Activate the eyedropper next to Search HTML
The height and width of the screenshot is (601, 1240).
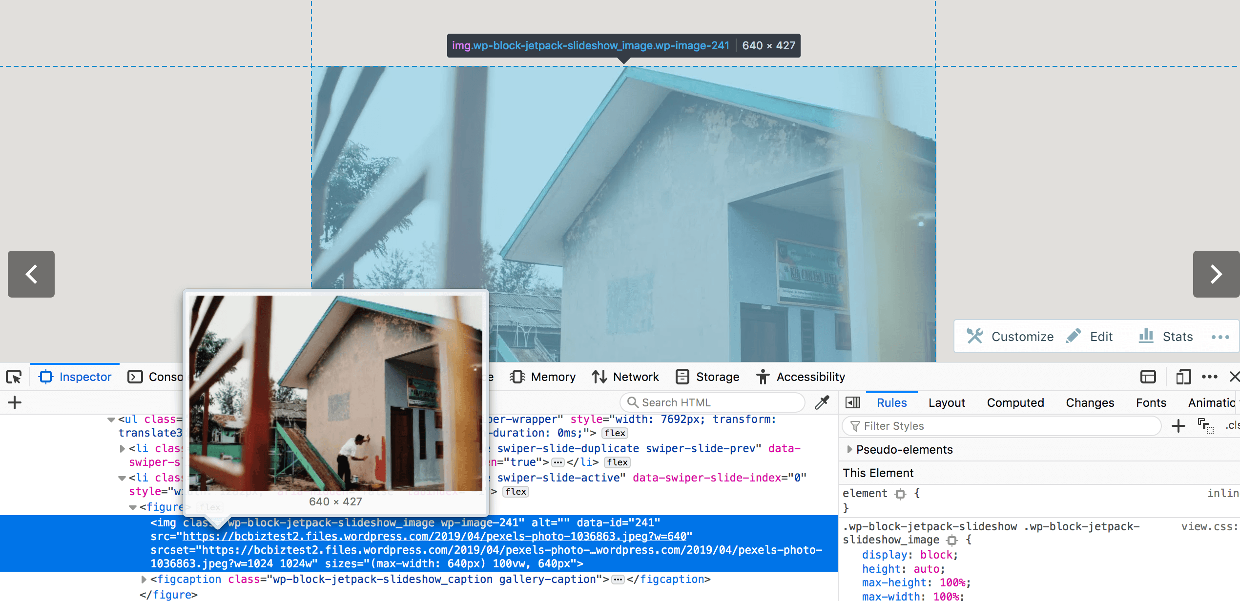pyautogui.click(x=822, y=402)
